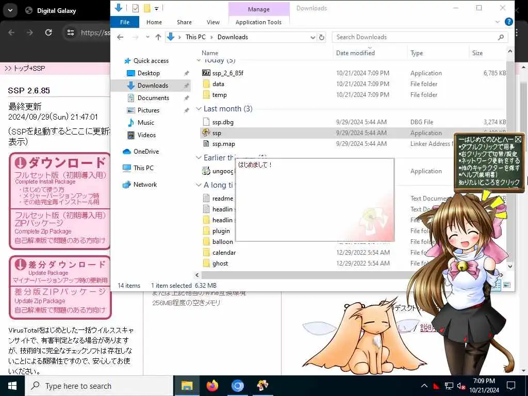Open the temp folder icon

206,95
